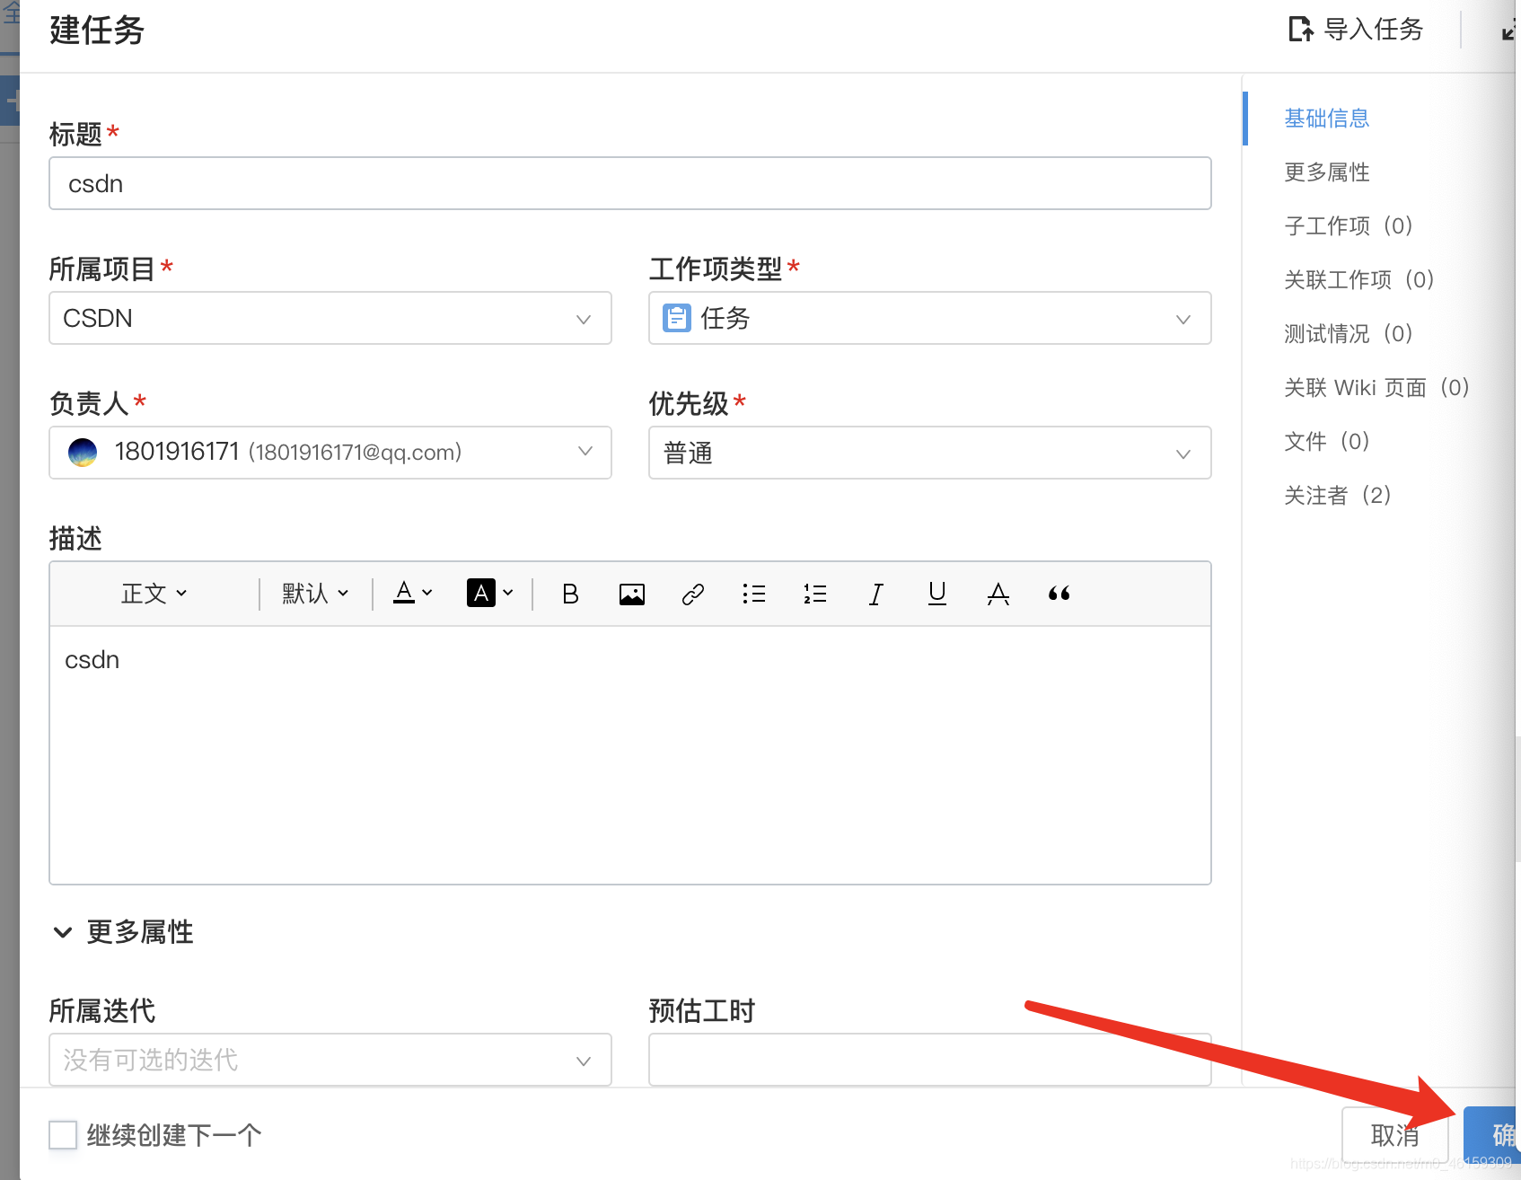
Task: Go to 关联工作项 (0) section
Action: coord(1360,280)
